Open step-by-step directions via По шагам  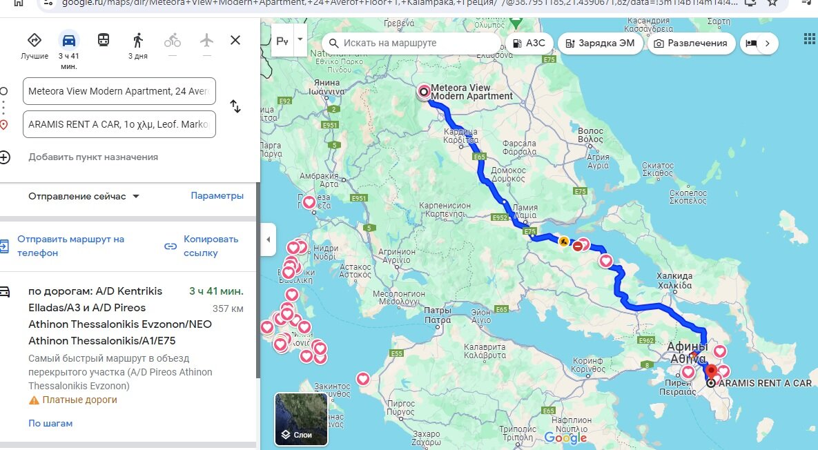[50, 423]
